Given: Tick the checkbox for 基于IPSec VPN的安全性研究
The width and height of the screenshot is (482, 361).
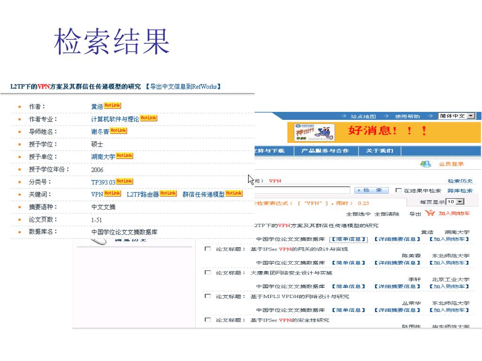Looking at the screenshot, I should click(208, 320).
